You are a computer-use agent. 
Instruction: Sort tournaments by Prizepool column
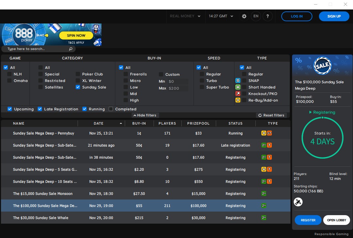tap(198, 123)
